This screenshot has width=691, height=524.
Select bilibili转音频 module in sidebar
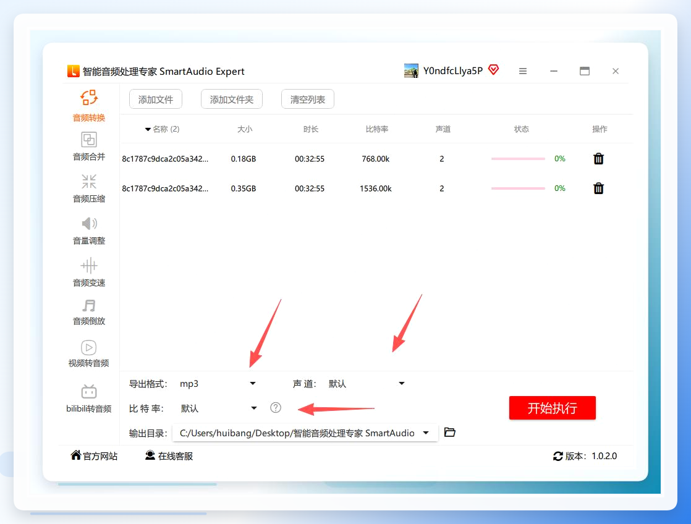pyautogui.click(x=88, y=399)
